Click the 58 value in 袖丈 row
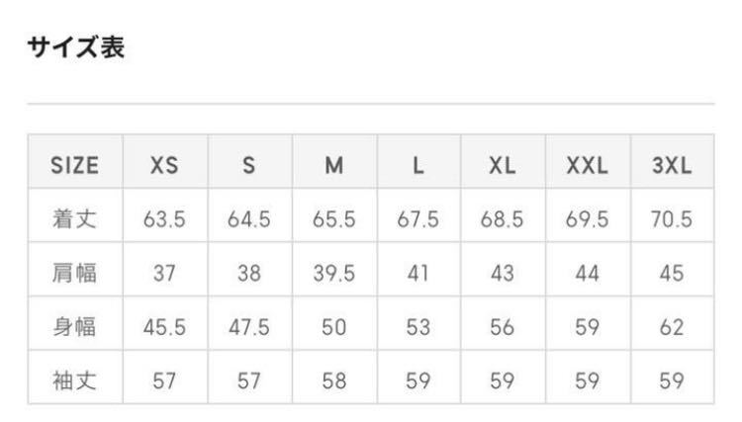742x422 pixels. coord(334,380)
